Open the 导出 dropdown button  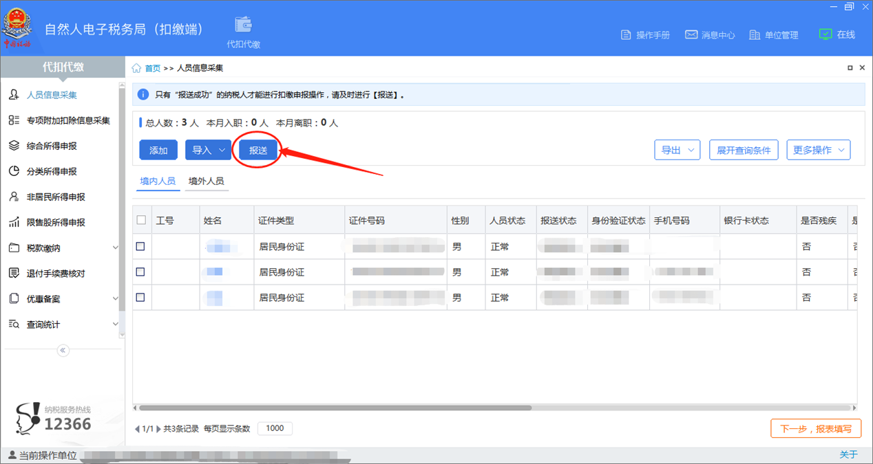click(677, 150)
